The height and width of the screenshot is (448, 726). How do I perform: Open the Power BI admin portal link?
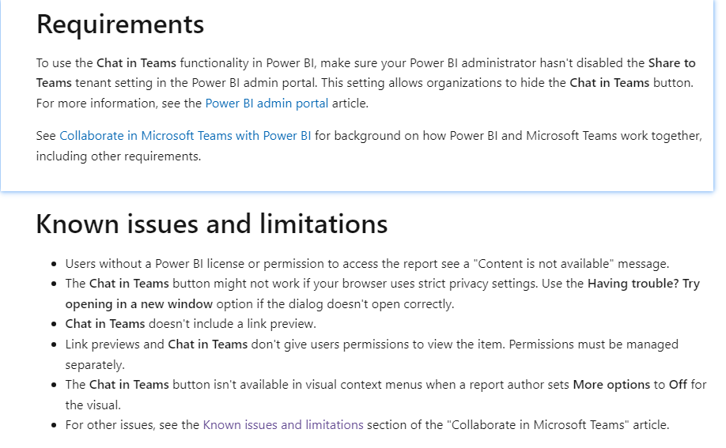pyautogui.click(x=267, y=104)
